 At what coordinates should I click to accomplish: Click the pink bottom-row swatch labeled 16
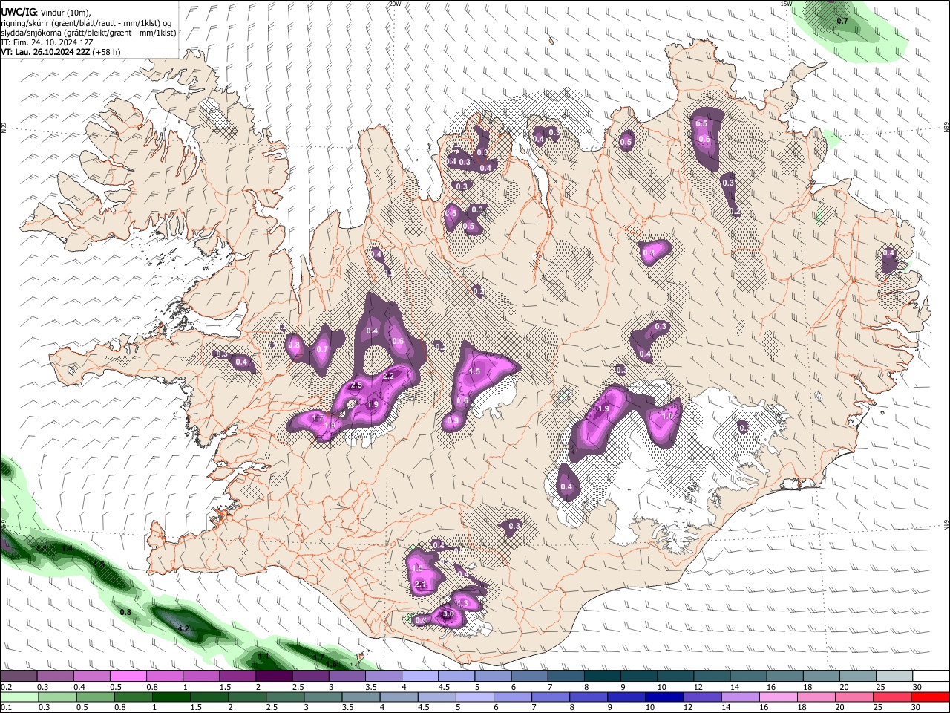point(777,697)
